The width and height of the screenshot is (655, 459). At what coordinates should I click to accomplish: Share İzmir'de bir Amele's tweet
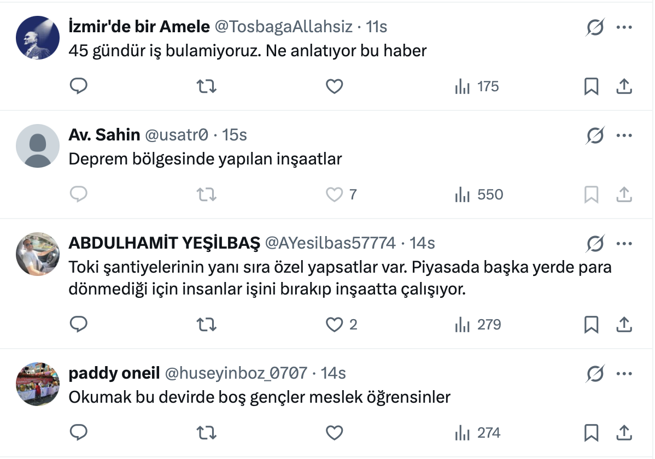coord(624,86)
